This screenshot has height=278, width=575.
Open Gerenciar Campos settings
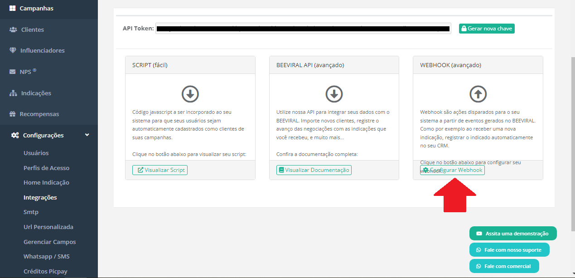click(50, 242)
